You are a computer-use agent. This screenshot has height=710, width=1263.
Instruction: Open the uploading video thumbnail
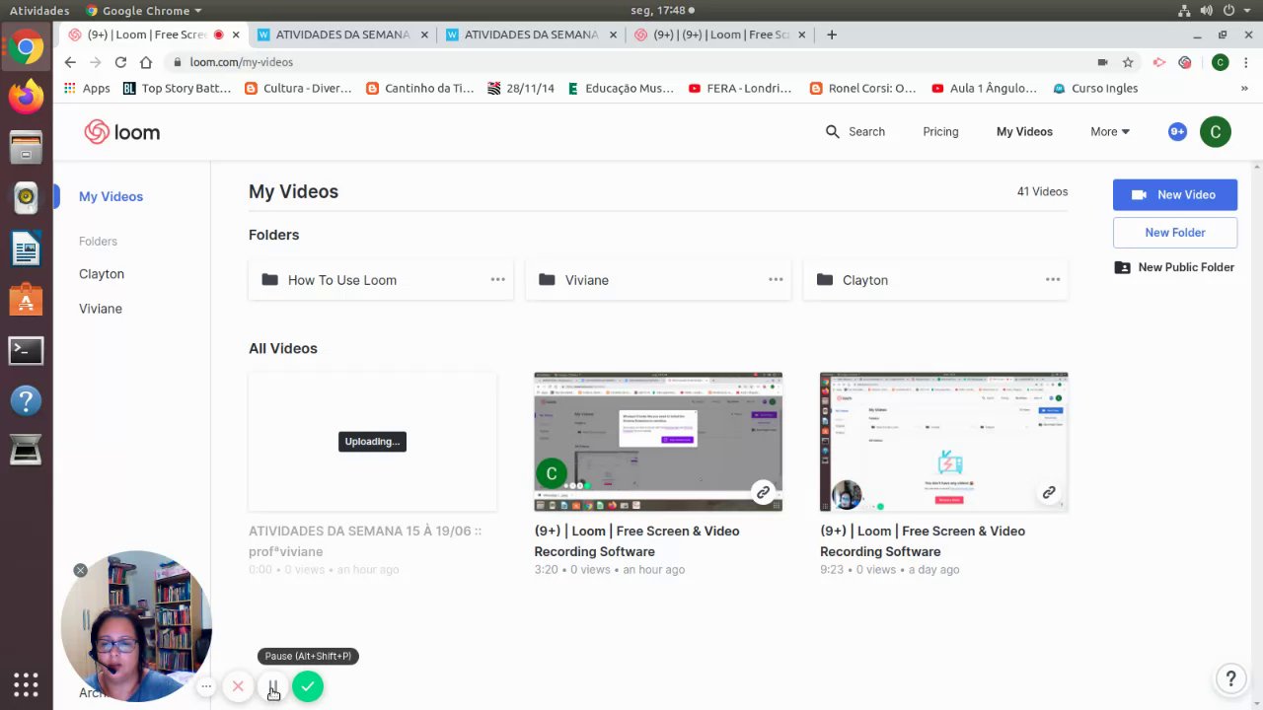point(373,442)
